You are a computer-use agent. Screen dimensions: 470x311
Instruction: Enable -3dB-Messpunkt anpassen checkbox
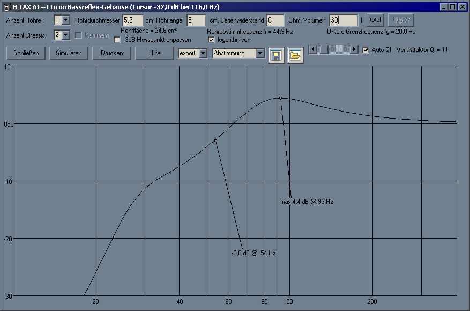coord(117,40)
